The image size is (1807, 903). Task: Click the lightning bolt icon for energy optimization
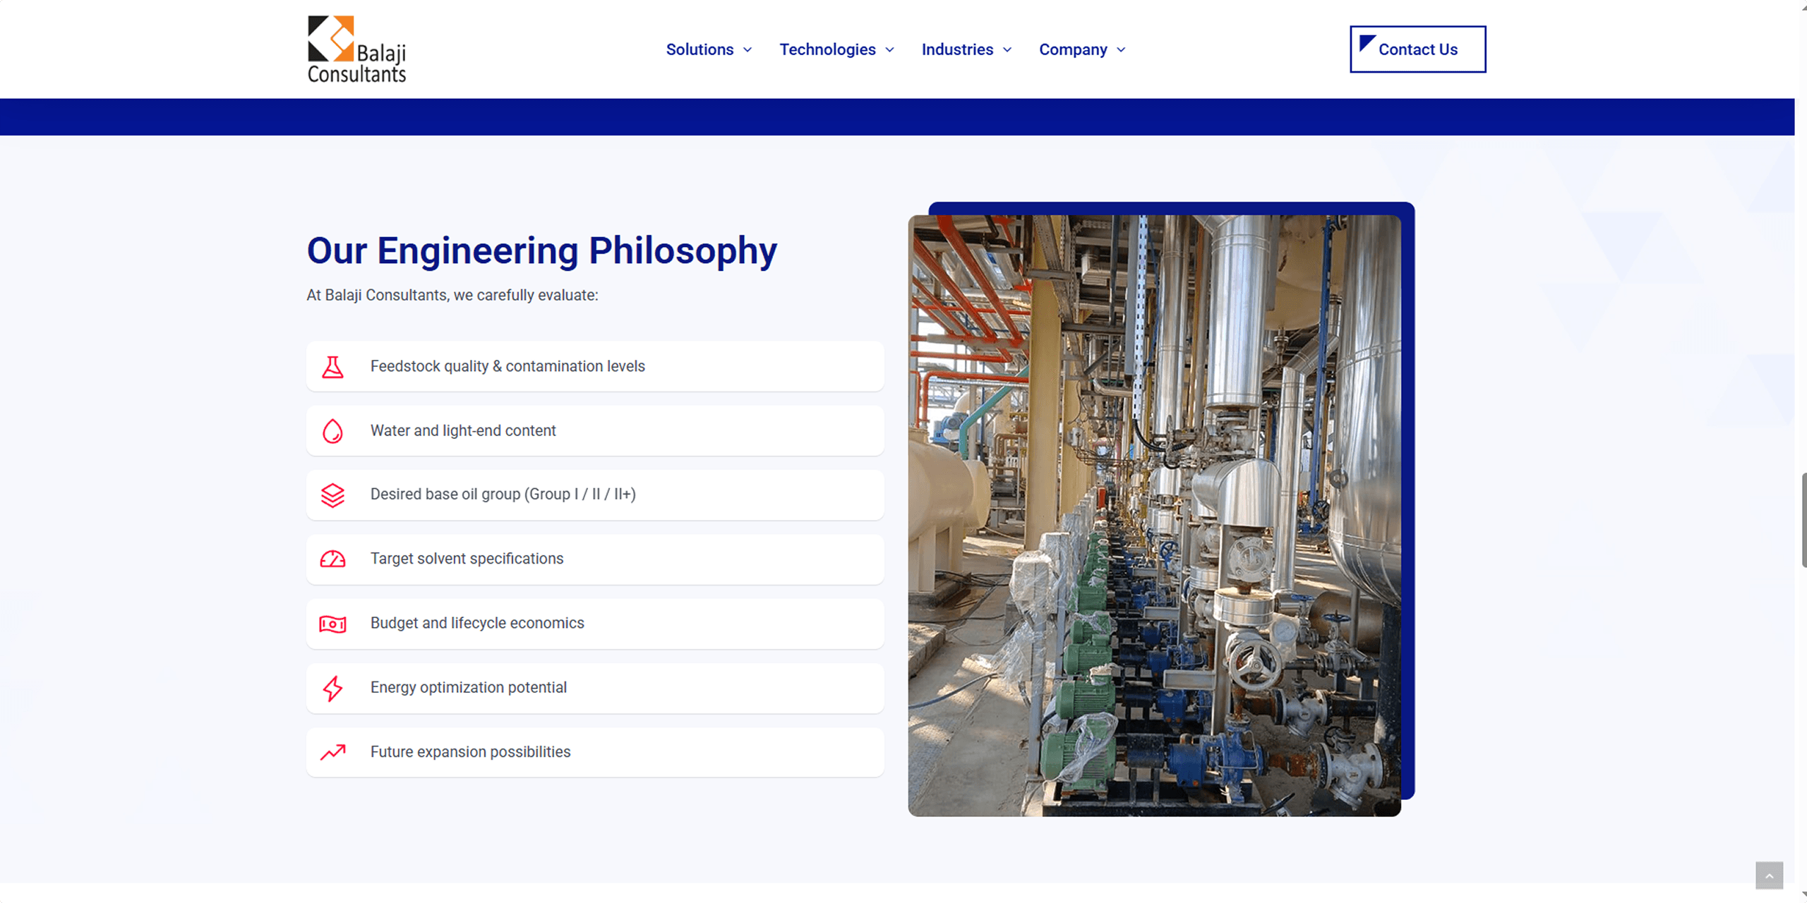pyautogui.click(x=332, y=688)
